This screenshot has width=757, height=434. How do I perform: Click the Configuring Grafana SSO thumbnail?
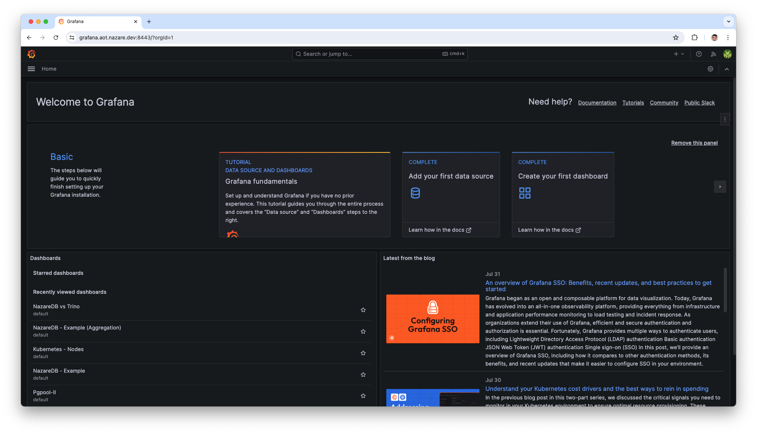pyautogui.click(x=433, y=319)
